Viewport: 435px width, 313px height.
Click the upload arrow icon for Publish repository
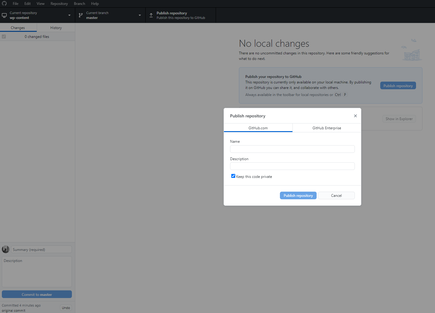pyautogui.click(x=151, y=15)
